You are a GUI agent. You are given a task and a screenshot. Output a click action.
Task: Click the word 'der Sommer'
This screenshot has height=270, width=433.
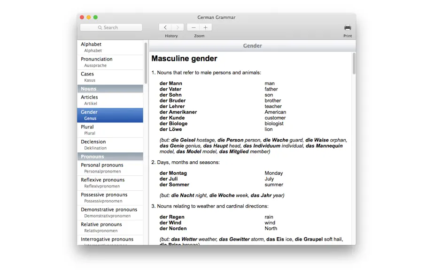pos(174,185)
